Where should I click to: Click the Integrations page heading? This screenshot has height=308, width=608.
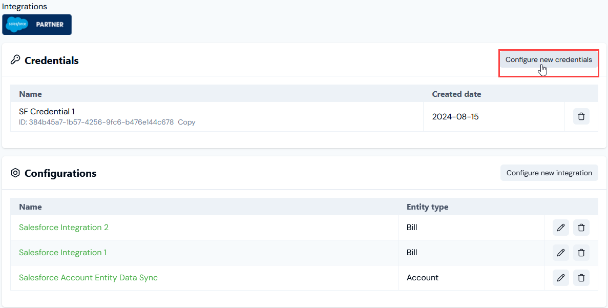coord(25,7)
